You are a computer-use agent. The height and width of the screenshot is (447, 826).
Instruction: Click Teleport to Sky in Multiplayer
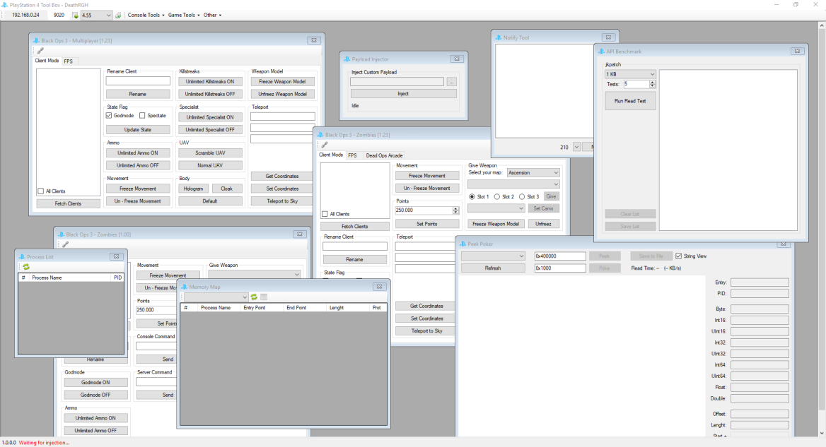tap(282, 201)
